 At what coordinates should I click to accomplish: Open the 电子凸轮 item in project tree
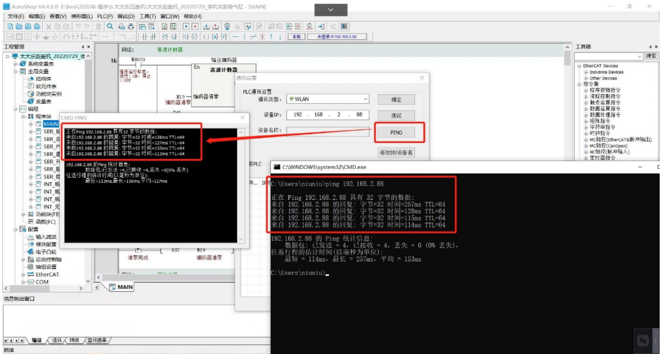coord(47,251)
